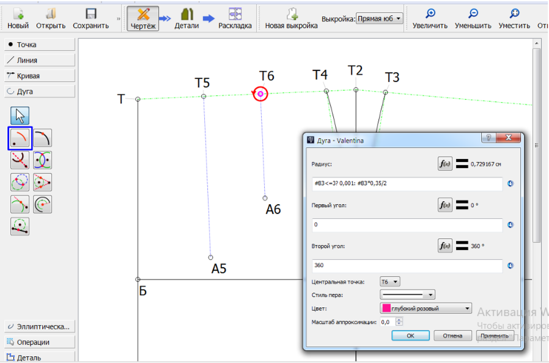The width and height of the screenshot is (549, 363).
Task: Create a new pattern file with Новый
Action: pos(18,18)
